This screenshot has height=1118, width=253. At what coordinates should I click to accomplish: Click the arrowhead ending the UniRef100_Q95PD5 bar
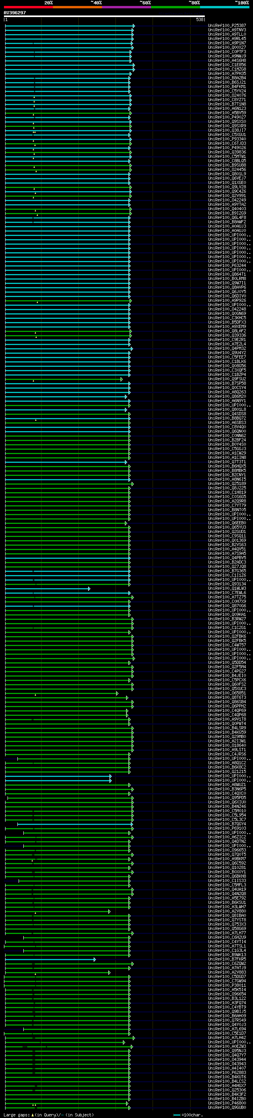point(132,797)
